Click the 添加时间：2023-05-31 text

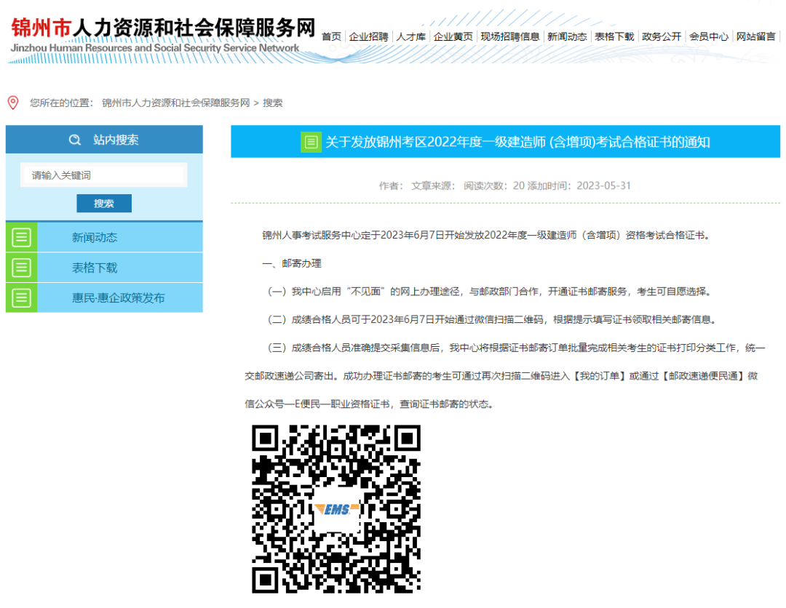(x=579, y=185)
